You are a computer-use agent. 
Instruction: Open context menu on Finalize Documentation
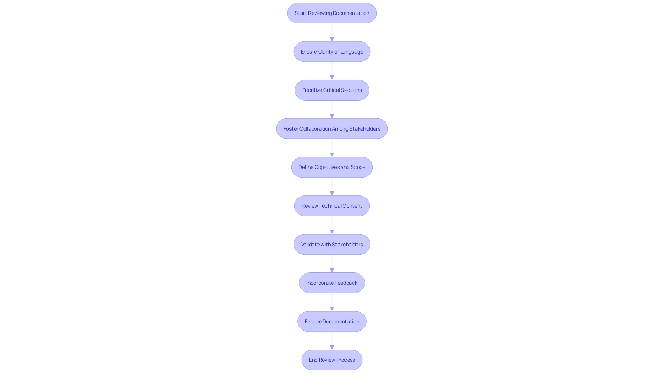pyautogui.click(x=332, y=321)
